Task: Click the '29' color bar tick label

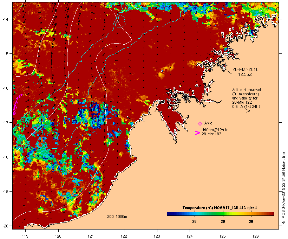Action: 223,221
